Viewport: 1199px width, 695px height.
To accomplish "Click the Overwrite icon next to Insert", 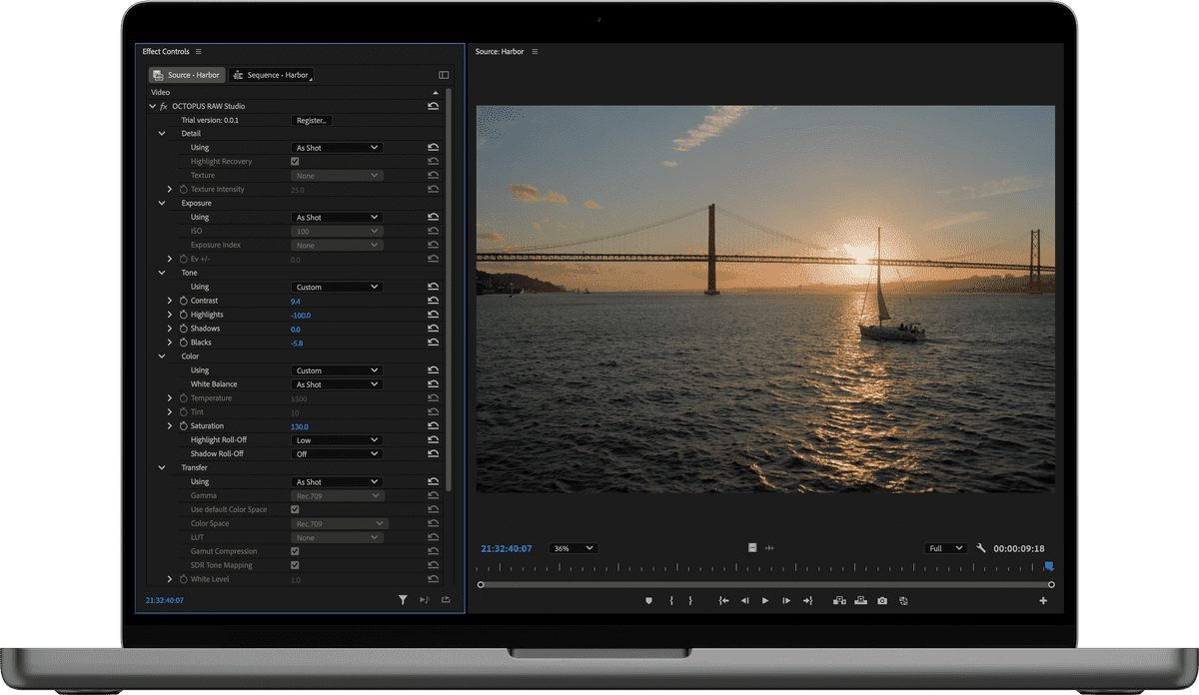I will point(861,600).
